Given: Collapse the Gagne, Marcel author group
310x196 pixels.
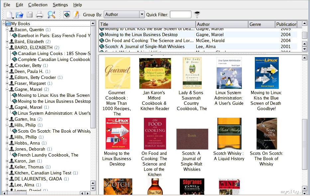Looking at the screenshot, I should [x=7, y=90].
